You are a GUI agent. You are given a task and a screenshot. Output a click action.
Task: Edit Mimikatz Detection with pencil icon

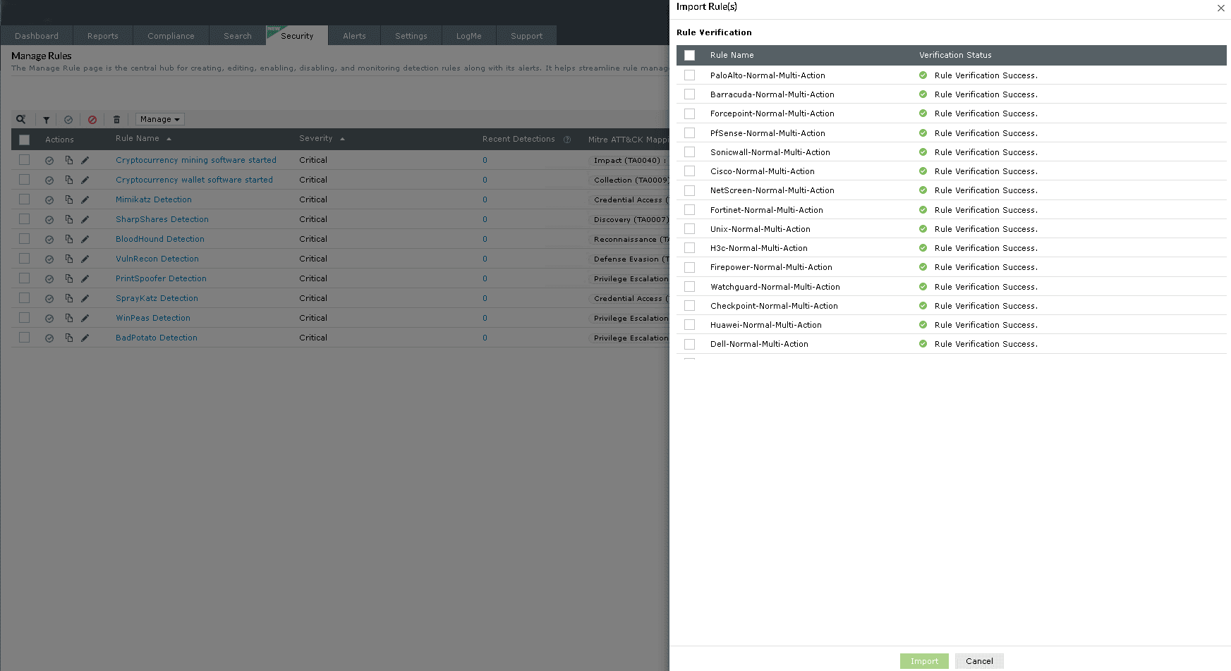(x=85, y=199)
